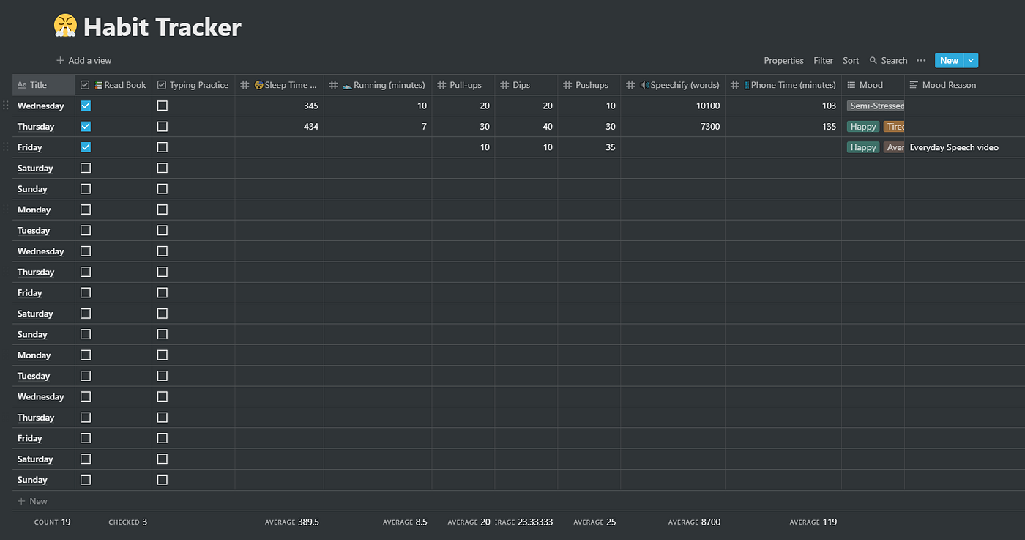Image resolution: width=1025 pixels, height=540 pixels.
Task: Click the phone emoji in Phone Time header
Action: point(747,85)
